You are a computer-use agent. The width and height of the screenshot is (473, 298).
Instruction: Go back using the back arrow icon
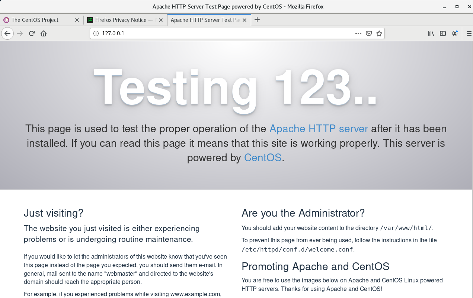click(7, 33)
